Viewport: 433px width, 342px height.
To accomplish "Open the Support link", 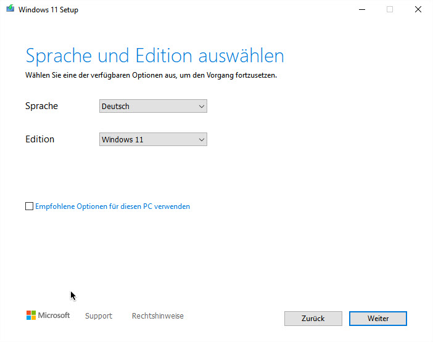I will (99, 316).
